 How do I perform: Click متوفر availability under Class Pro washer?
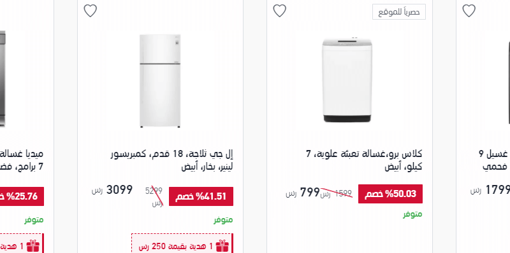pyautogui.click(x=412, y=214)
